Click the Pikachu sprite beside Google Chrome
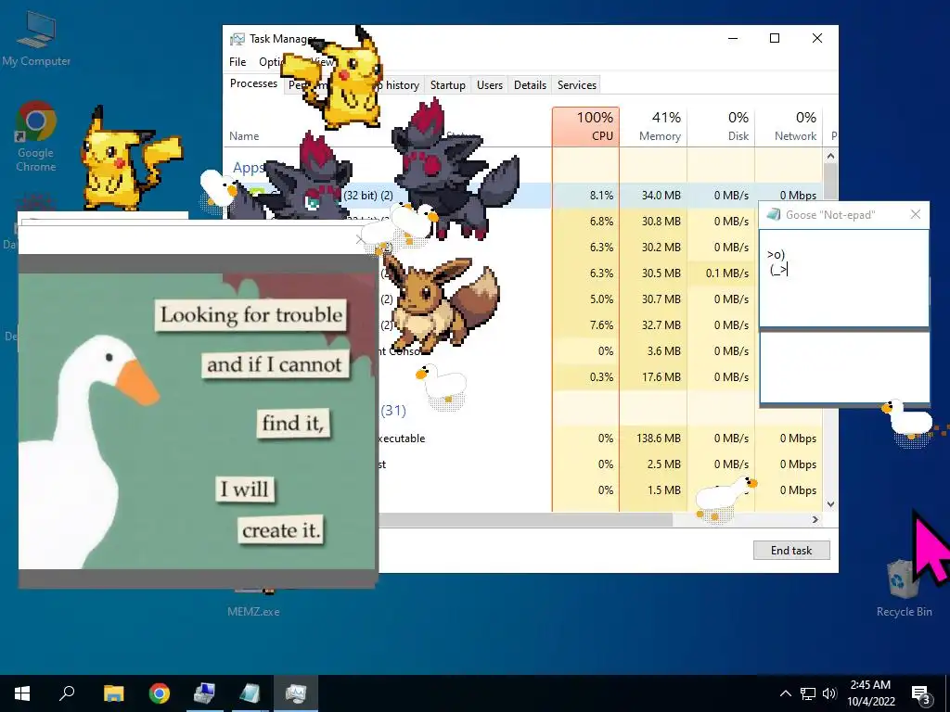 130,159
